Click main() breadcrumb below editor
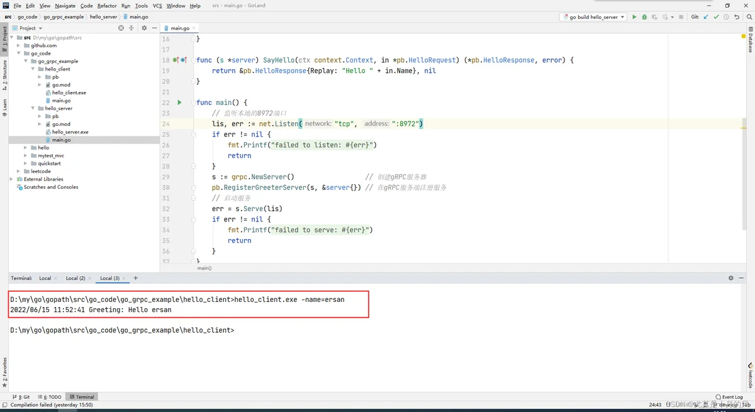This screenshot has height=412, width=755. tap(204, 268)
